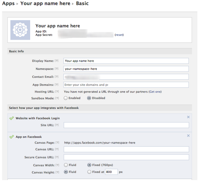Open help tooltip for Display Name
Screen dimensions: 200x182
click(x=56, y=61)
